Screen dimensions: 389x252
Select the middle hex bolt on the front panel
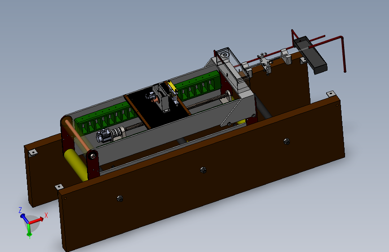tap(203, 170)
